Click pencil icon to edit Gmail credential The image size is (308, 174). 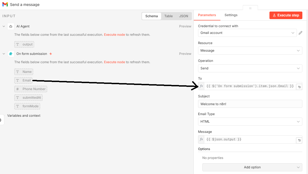pyautogui.click(x=300, y=33)
